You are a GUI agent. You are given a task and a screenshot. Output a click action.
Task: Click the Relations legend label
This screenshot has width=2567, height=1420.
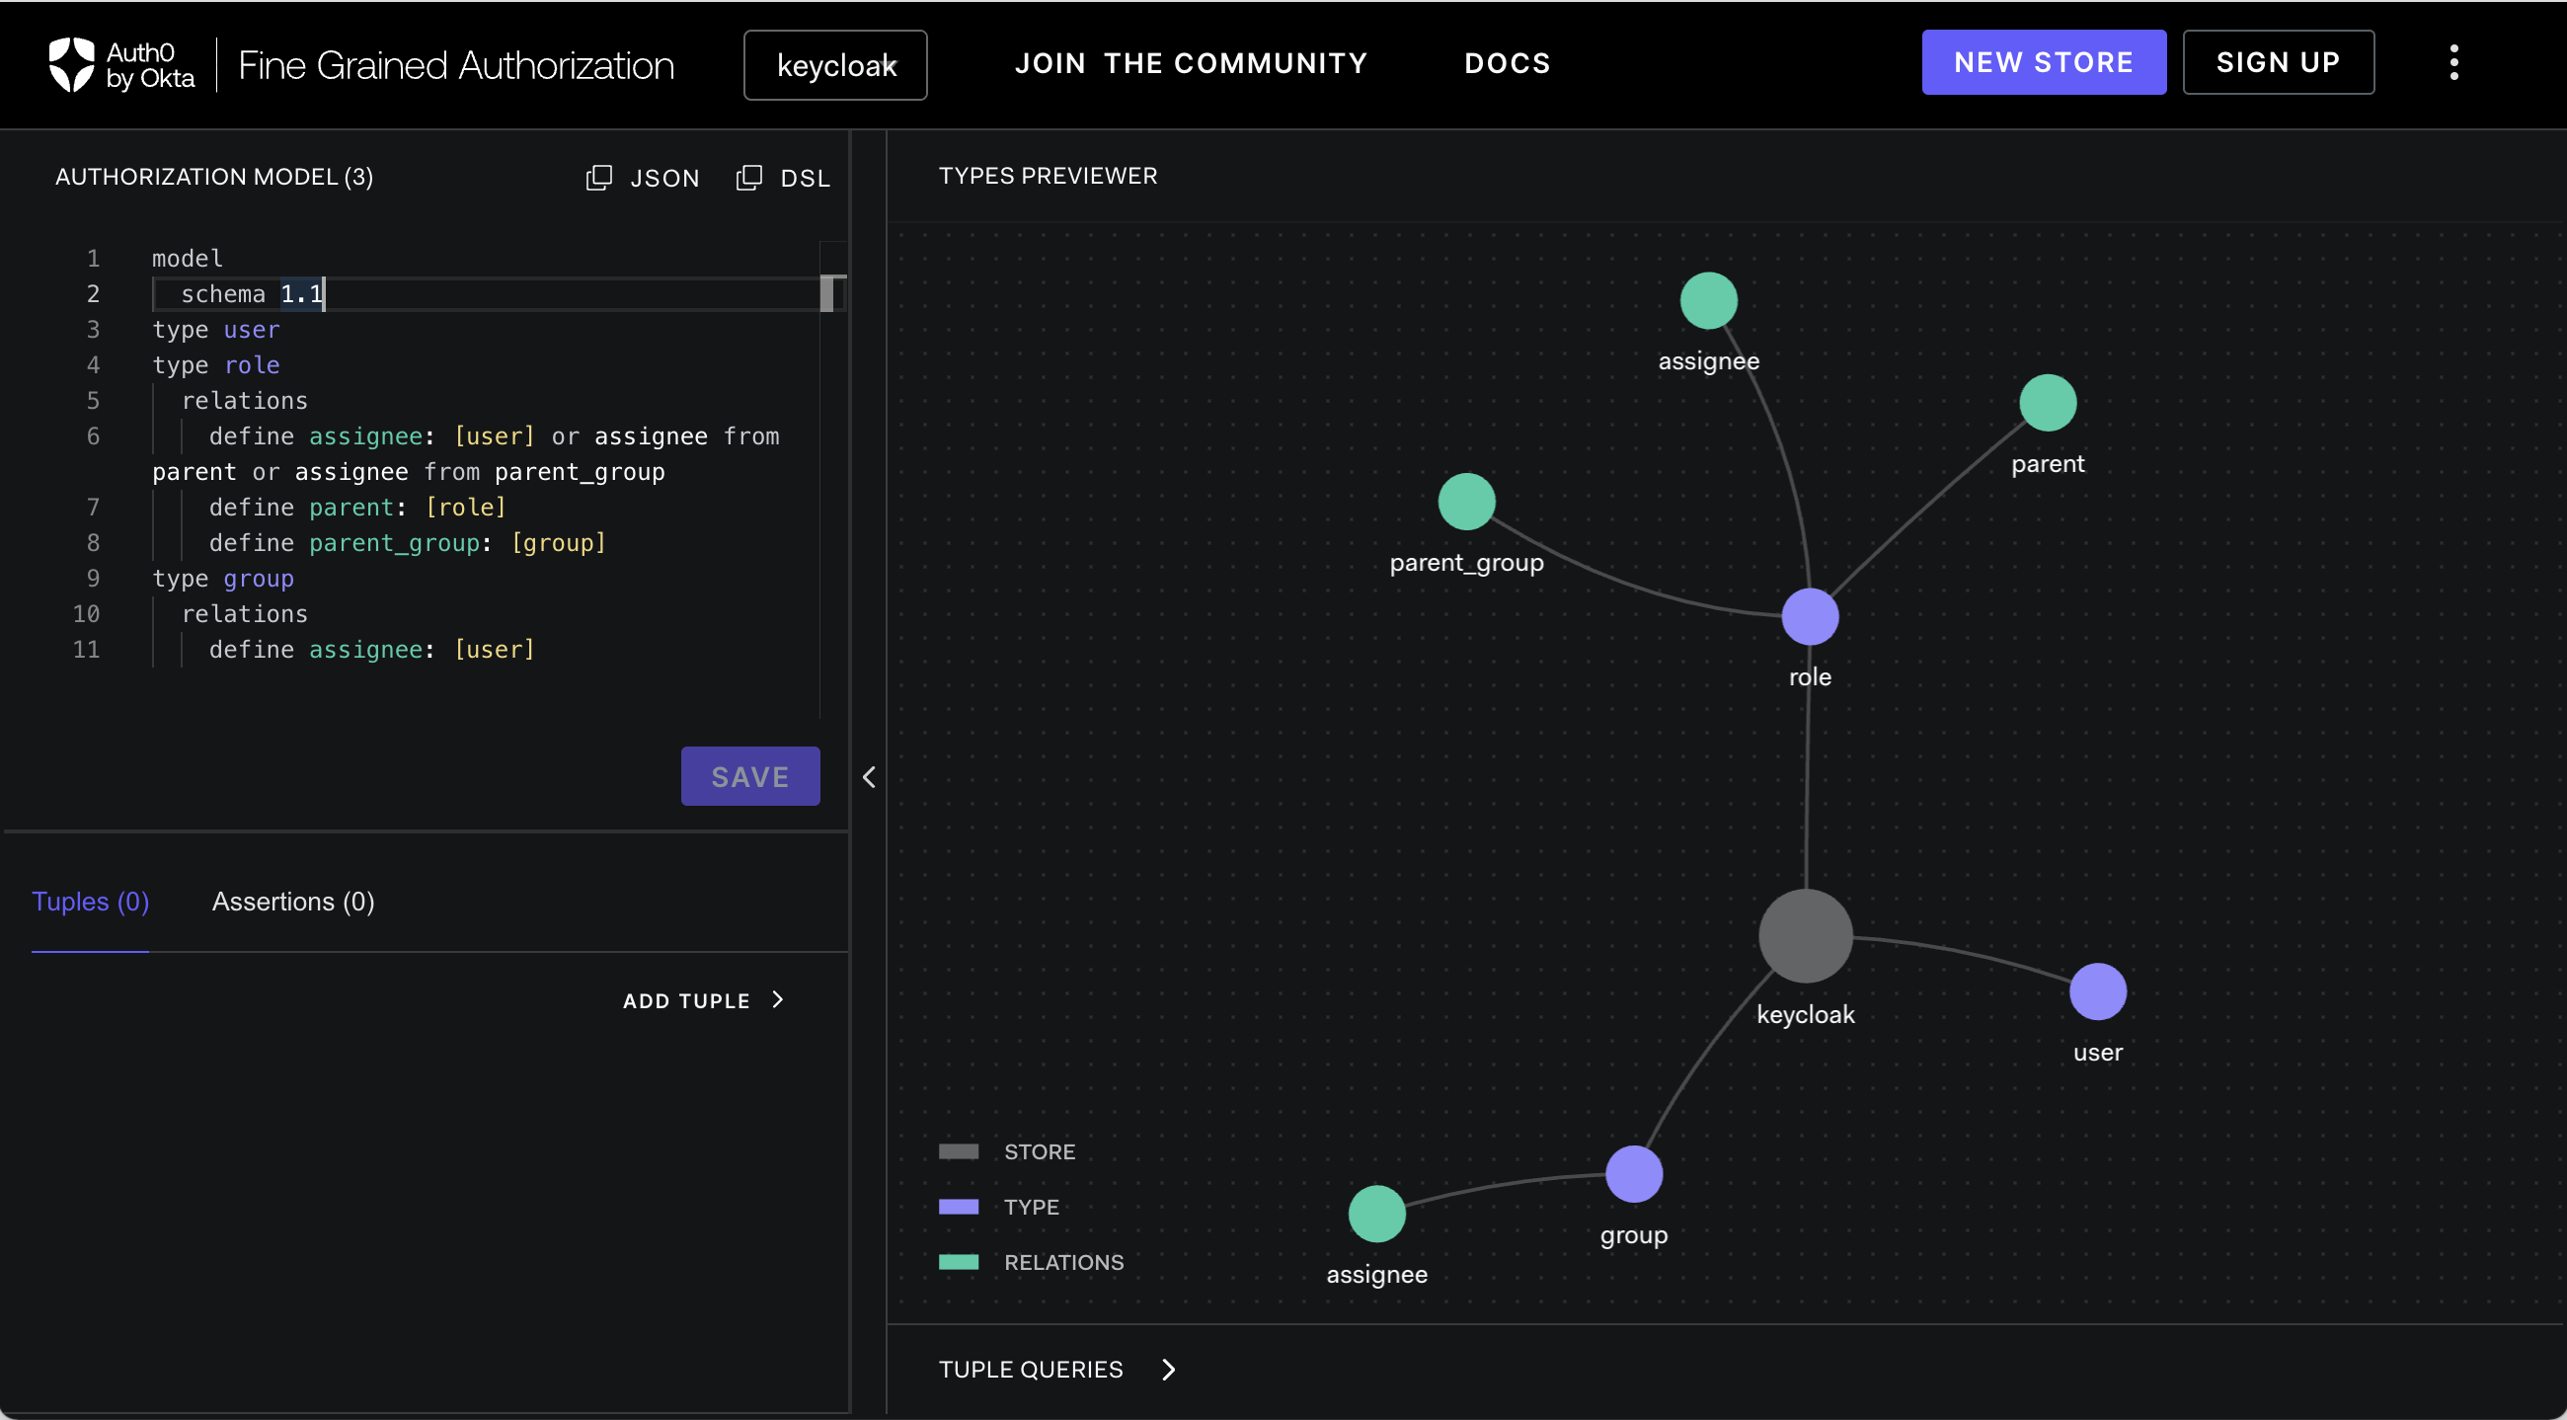tap(1063, 1262)
